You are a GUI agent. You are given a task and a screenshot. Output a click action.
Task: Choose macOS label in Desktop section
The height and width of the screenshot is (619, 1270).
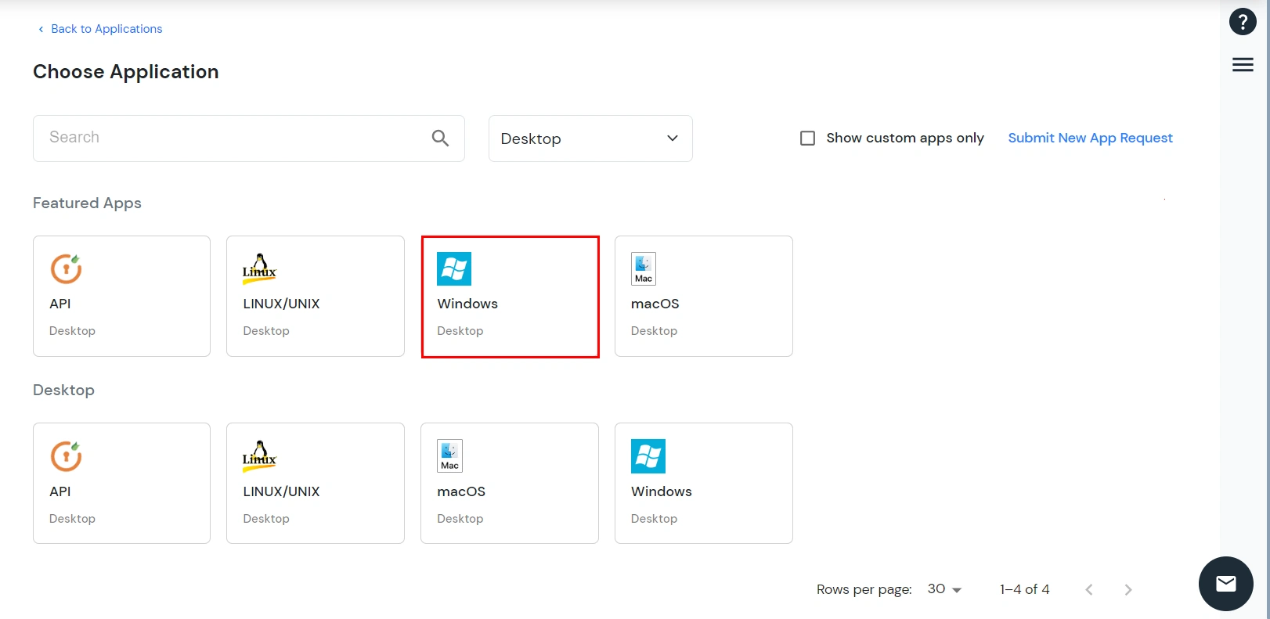point(461,491)
